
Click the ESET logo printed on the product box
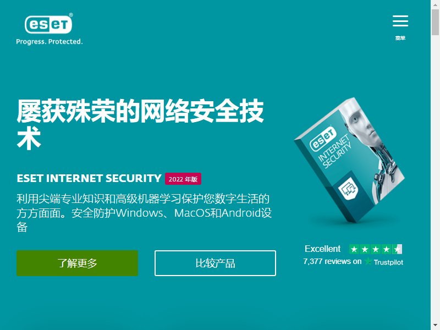click(323, 139)
